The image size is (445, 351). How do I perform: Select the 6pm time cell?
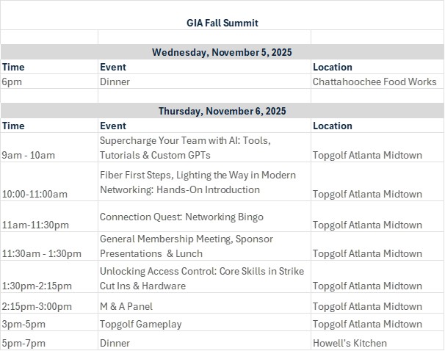(49, 82)
